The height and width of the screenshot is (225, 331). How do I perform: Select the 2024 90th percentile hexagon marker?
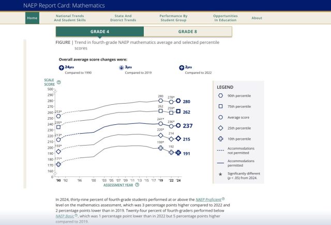[178, 101]
